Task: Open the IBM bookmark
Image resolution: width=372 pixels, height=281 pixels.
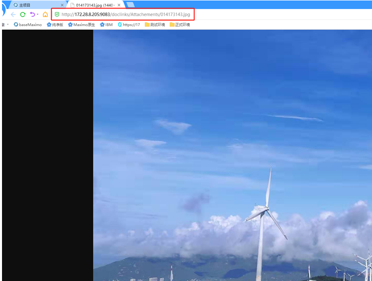Action: click(x=106, y=25)
